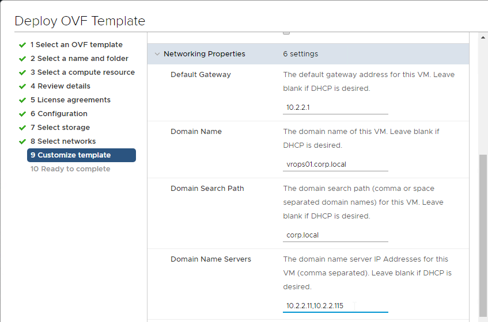
Task: Go to step 4 Review details
Action: [60, 86]
